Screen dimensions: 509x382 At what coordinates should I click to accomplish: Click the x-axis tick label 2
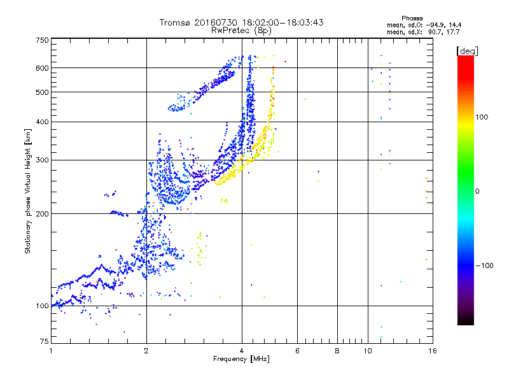[146, 351]
